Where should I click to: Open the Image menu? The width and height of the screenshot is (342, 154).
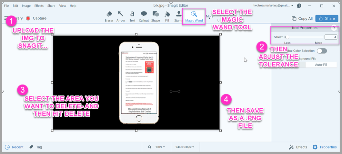coord(26,6)
